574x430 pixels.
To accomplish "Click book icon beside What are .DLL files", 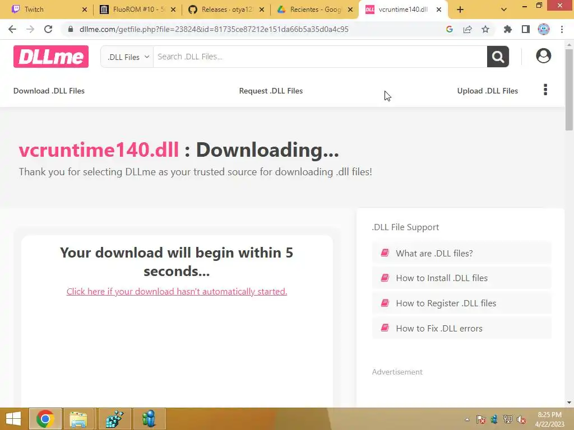I will click(385, 253).
